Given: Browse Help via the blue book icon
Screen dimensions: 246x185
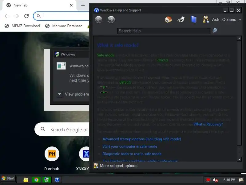Looking at the screenshot, I should pos(194,19).
